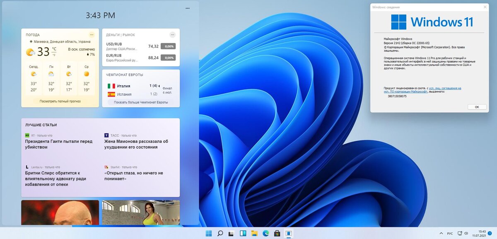Click the ТАСС source icon
This screenshot has width=497, height=239.
pyautogui.click(x=106, y=135)
